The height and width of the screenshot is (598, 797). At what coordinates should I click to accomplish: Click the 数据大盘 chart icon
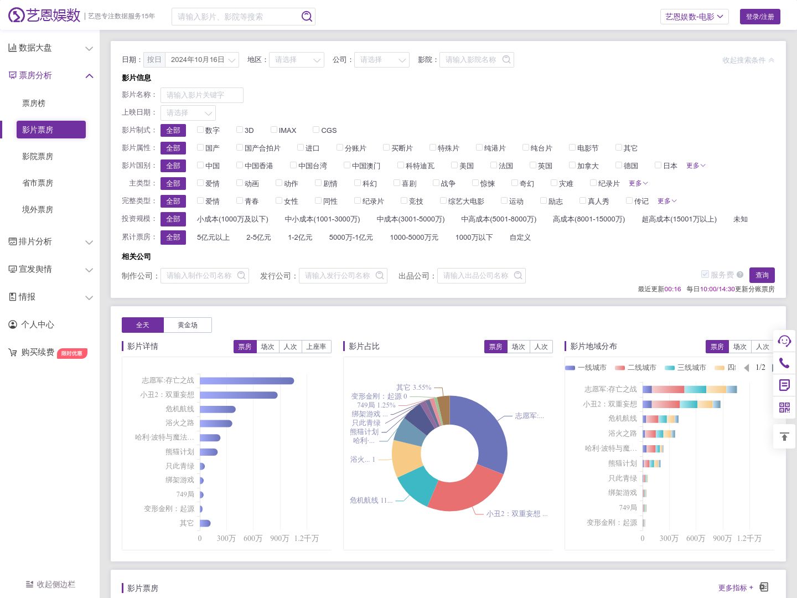click(12, 48)
